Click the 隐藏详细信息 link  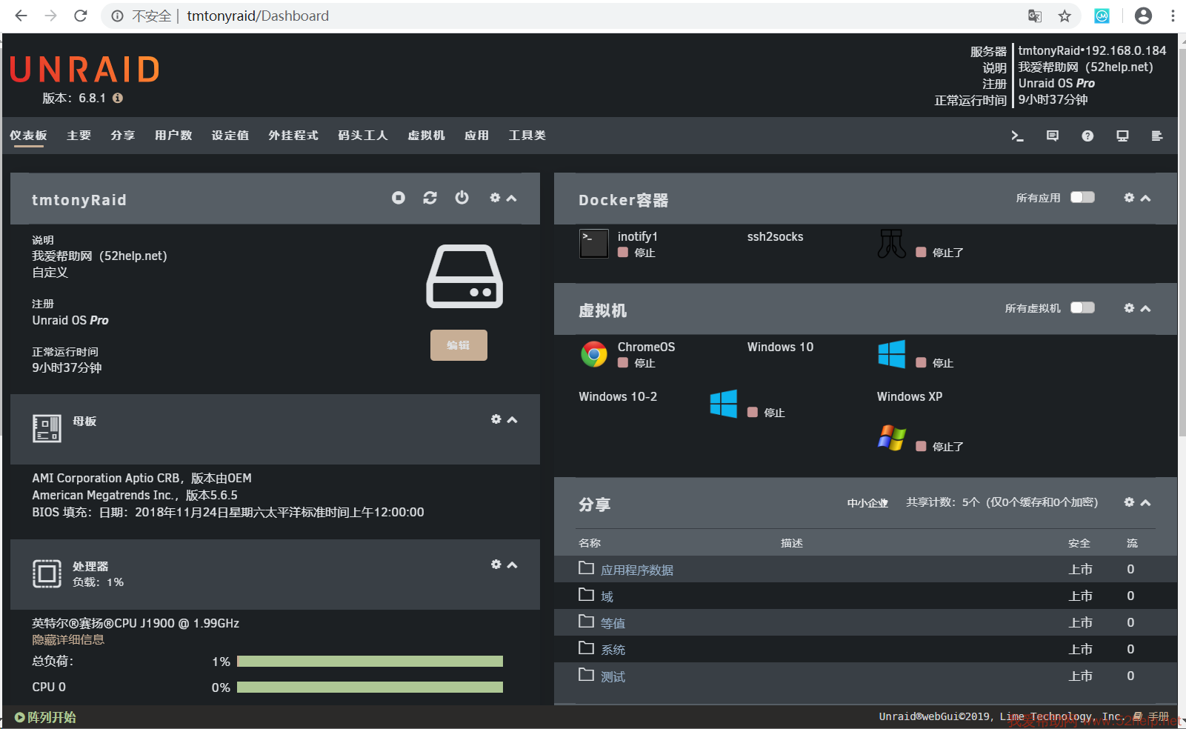pyautogui.click(x=68, y=640)
